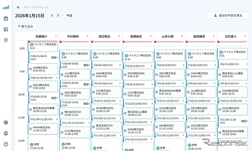This screenshot has width=252, height=151.
Task: Open 株式会社KKKK商事 11:30-12:00 appointment
Action: pos(232,133)
